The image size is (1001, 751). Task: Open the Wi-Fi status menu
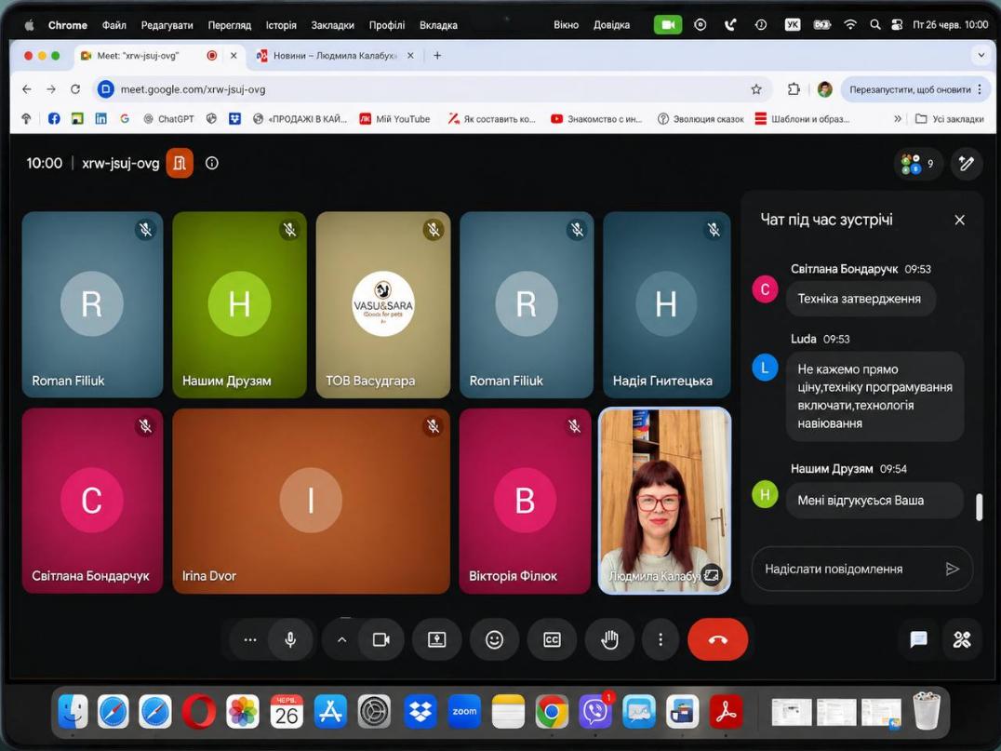pyautogui.click(x=849, y=25)
